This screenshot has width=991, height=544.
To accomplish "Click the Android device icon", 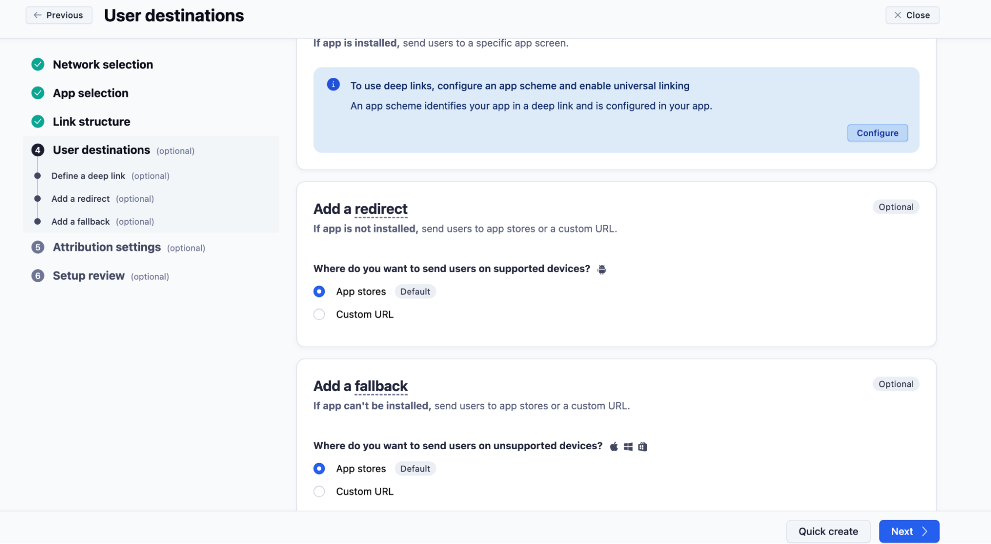I will pos(602,269).
